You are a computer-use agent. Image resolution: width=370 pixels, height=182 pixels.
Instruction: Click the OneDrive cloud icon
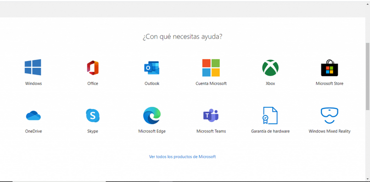coord(33,116)
